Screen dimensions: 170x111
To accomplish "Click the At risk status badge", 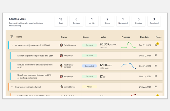I will (x=89, y=87).
